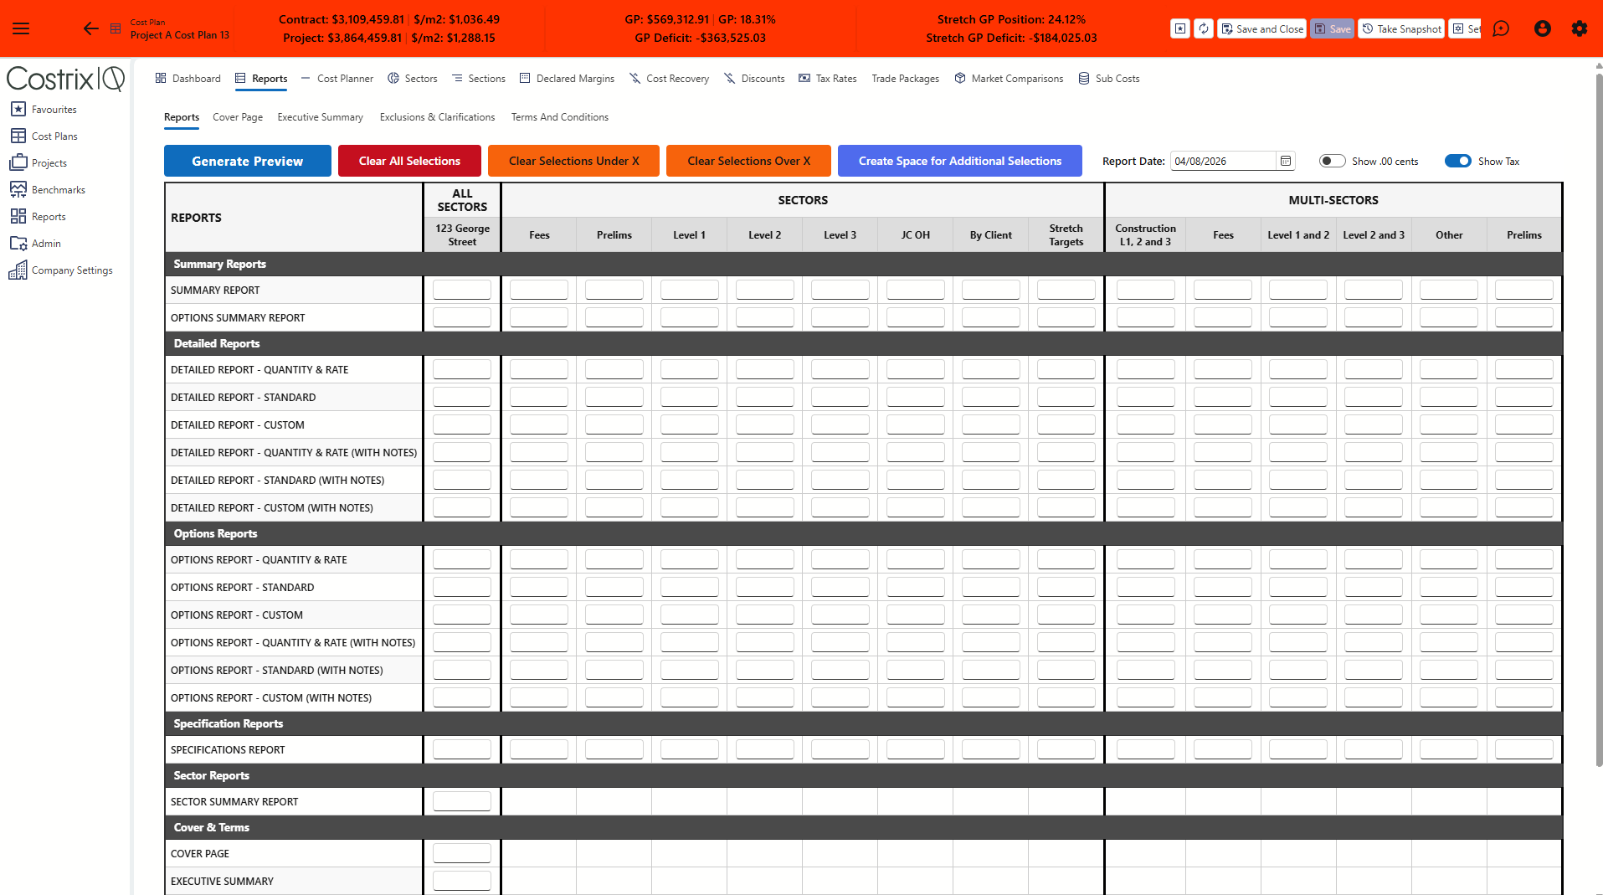Click Options Summary Report box under Fees sector
The height and width of the screenshot is (895, 1603).
tap(539, 317)
